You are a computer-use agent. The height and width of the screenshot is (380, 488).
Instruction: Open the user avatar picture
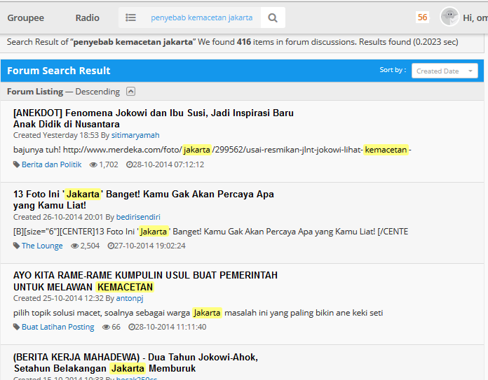[x=449, y=17]
